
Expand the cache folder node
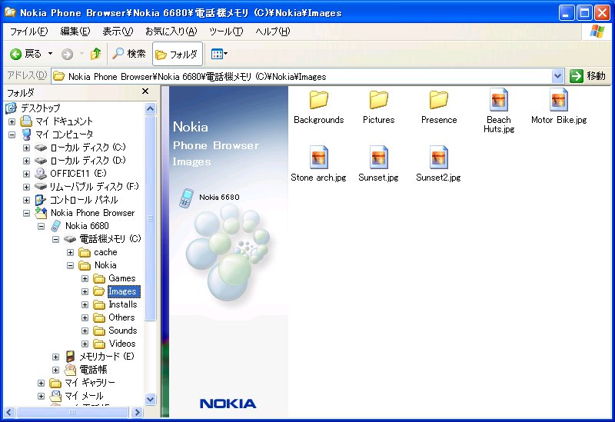70,253
